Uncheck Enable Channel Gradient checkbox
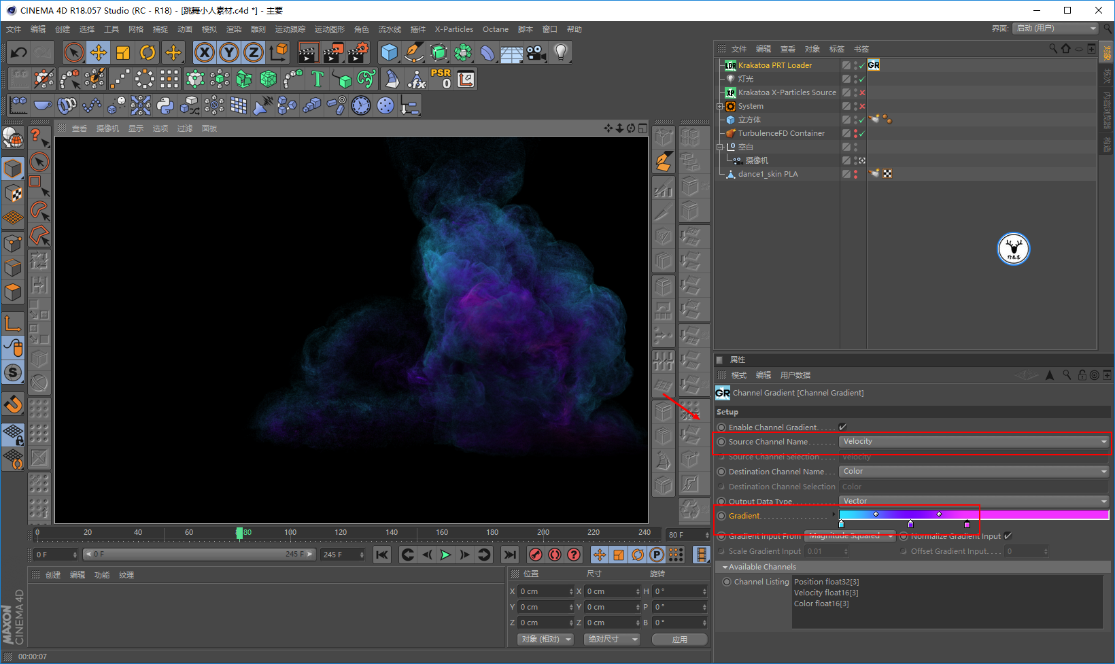Viewport: 1115px width, 664px height. click(x=842, y=427)
